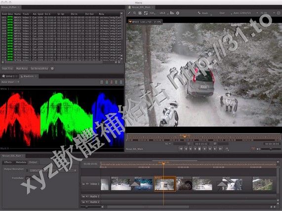
Task: Click the dissolve transition icon before the blue clip
Action: [135, 184]
